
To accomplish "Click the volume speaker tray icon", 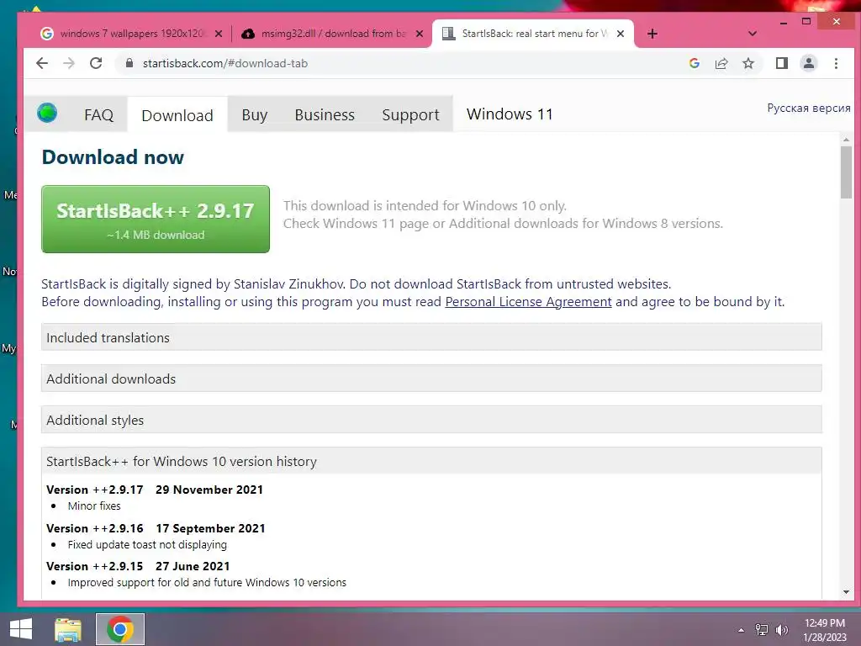I will [781, 630].
